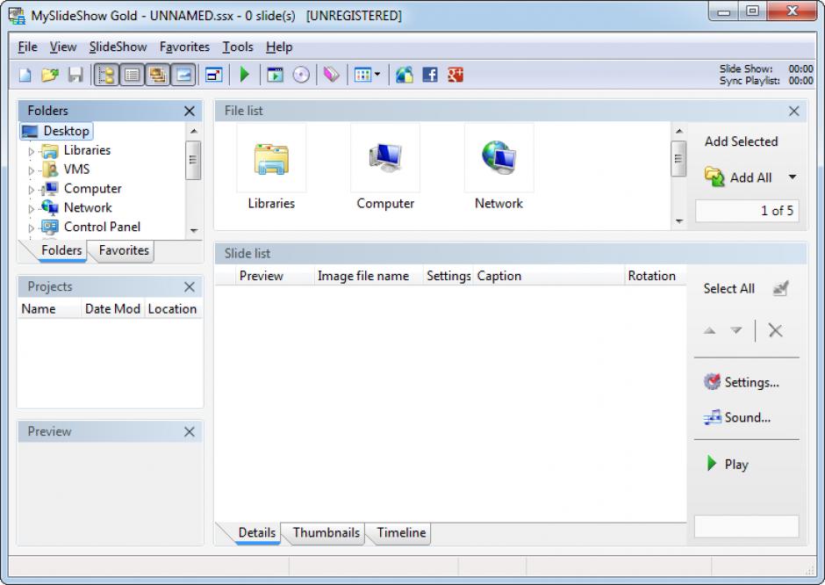Screen dimensions: 825x585
Task: Switch to the Thumbnails tab
Action: tap(326, 533)
